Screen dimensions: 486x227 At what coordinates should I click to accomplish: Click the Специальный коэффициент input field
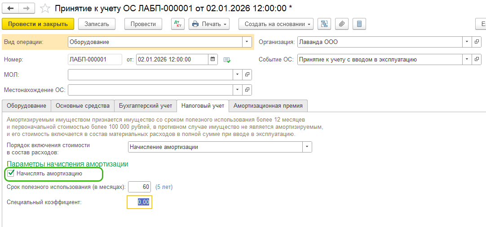coord(139,202)
